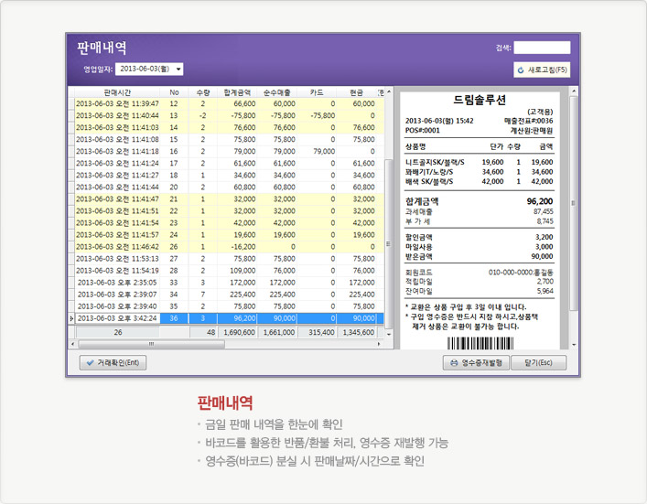The width and height of the screenshot is (647, 504).
Task: Select sale row at 오후 2:39:07
Action: [226, 295]
